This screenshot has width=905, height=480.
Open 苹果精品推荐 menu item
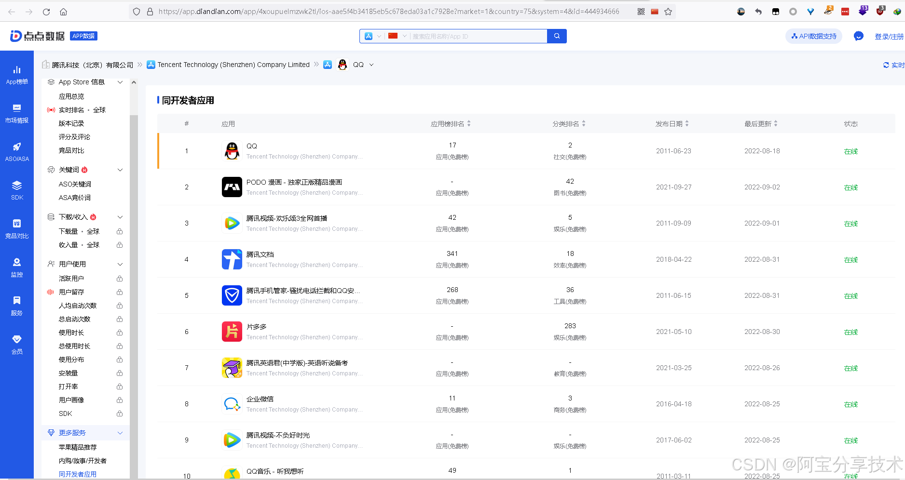pos(78,447)
